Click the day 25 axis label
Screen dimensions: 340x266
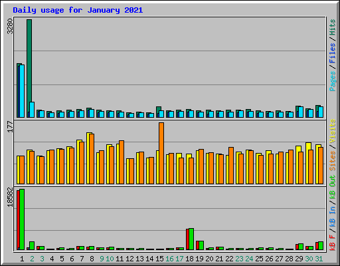(259, 259)
